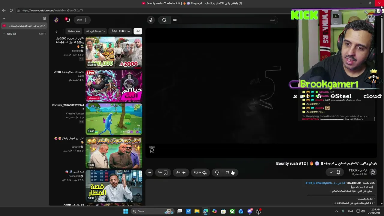Open Task View on the taskbar
The height and width of the screenshot is (216, 384).
pos(179,211)
